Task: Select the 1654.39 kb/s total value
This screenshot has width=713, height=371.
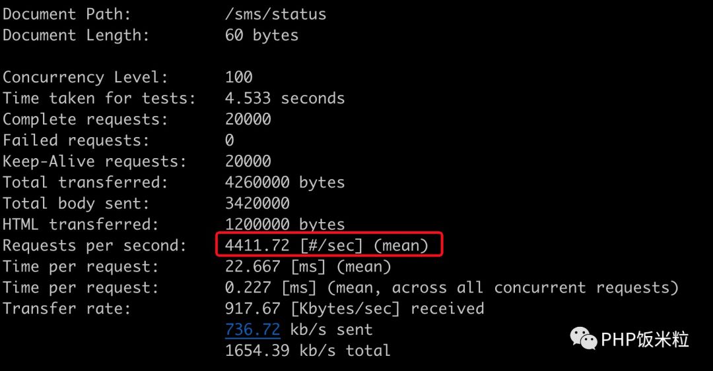Action: coord(308,351)
